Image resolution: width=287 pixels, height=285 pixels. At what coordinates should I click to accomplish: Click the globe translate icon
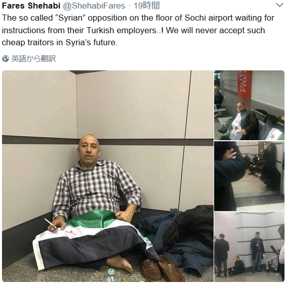pos(6,59)
